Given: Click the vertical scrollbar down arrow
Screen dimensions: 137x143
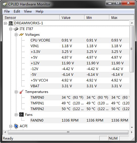Looking at the screenshot, I should [132, 127].
